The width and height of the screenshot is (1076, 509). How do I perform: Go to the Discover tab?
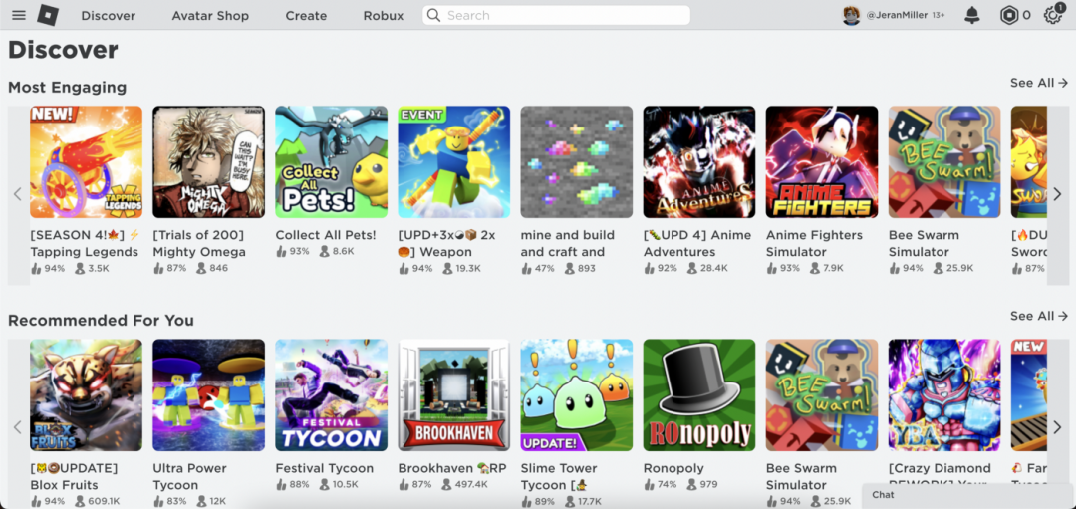click(109, 15)
